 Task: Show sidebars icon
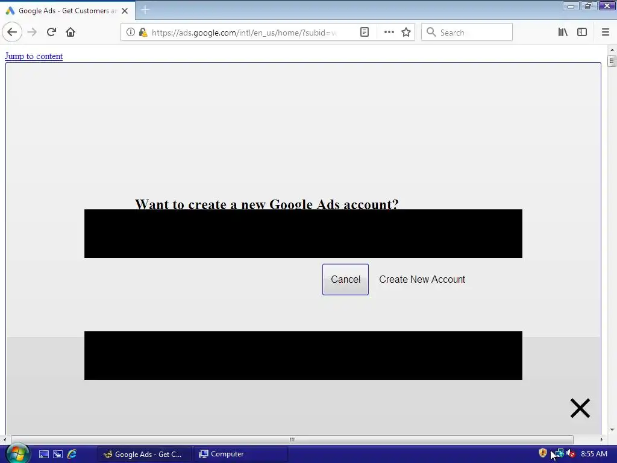coord(582,33)
